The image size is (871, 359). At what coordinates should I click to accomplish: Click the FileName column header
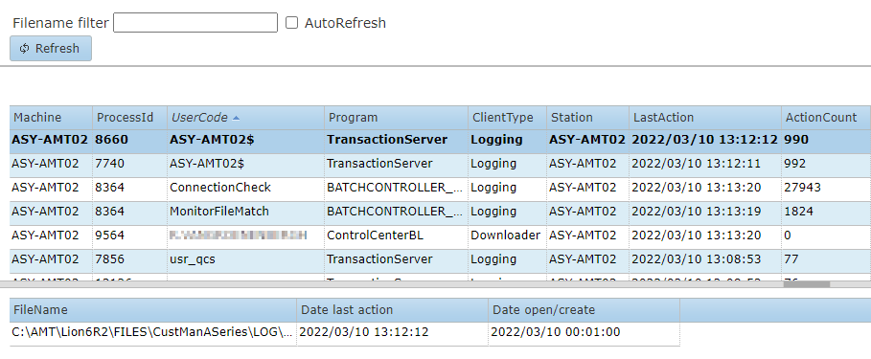tap(153, 310)
